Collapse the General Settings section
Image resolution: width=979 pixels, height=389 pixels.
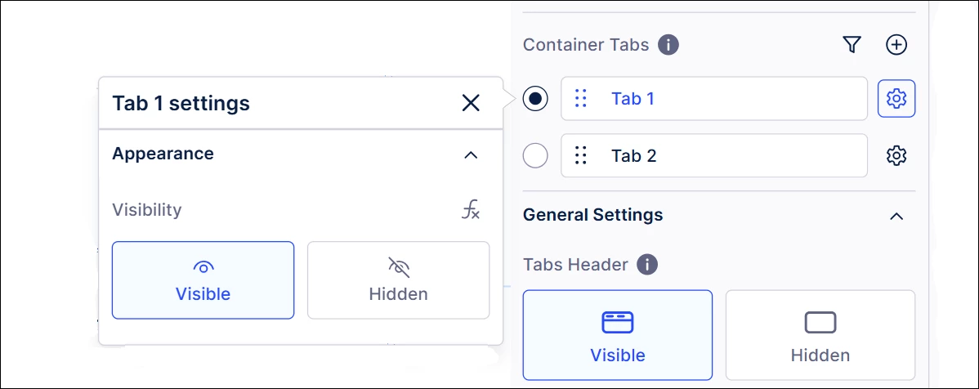point(896,216)
